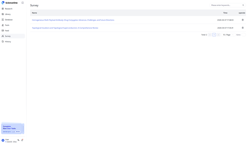Open the Topological Insulators review link
Viewport: 248px width, 144px height.
click(65, 28)
